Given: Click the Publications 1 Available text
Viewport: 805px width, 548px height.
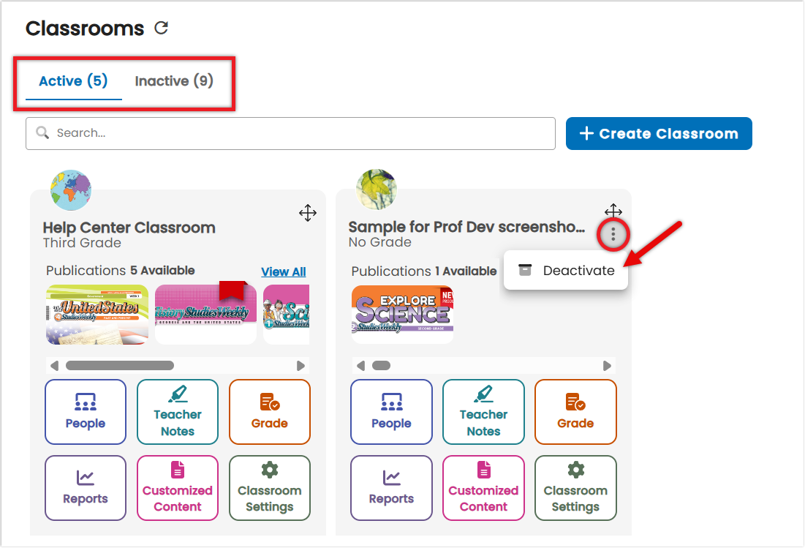Looking at the screenshot, I should coord(424,271).
